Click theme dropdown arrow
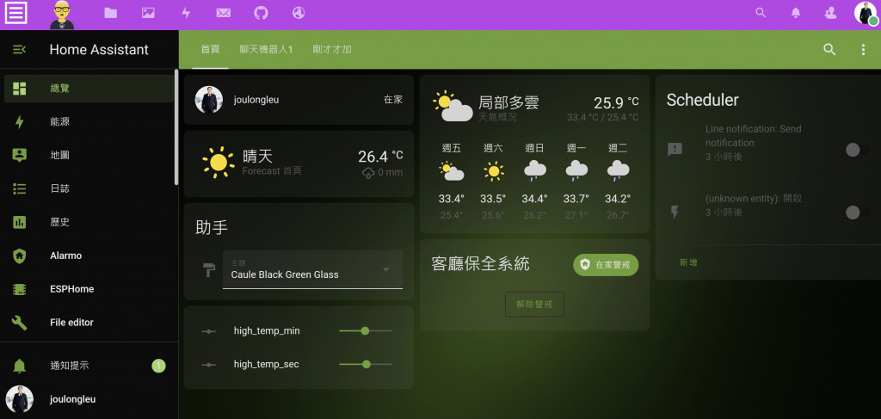 click(x=386, y=269)
